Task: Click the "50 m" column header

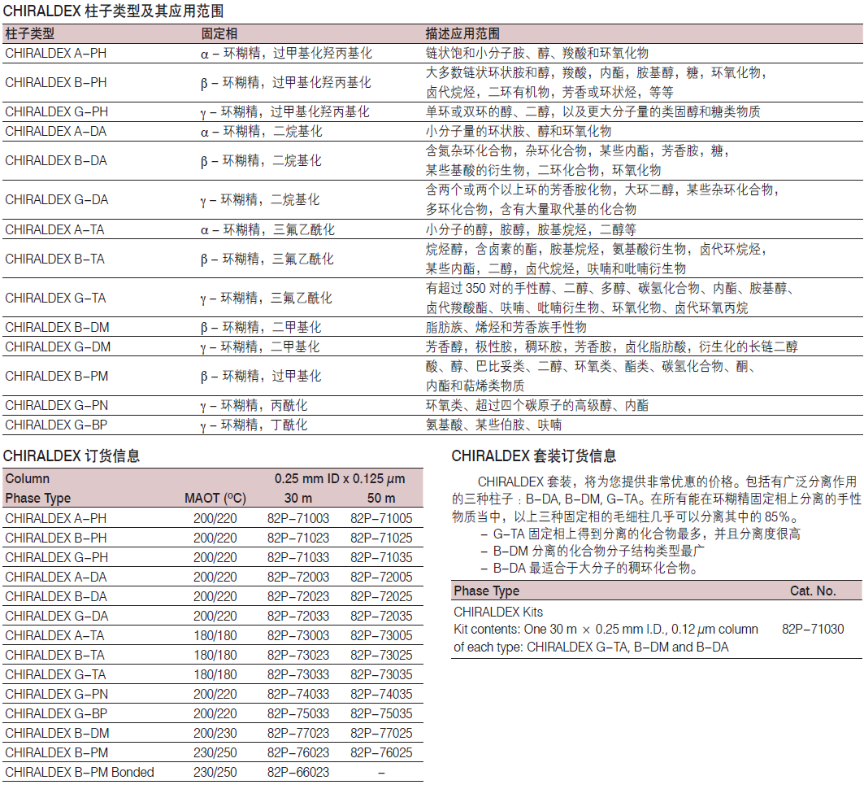Action: coord(381,498)
